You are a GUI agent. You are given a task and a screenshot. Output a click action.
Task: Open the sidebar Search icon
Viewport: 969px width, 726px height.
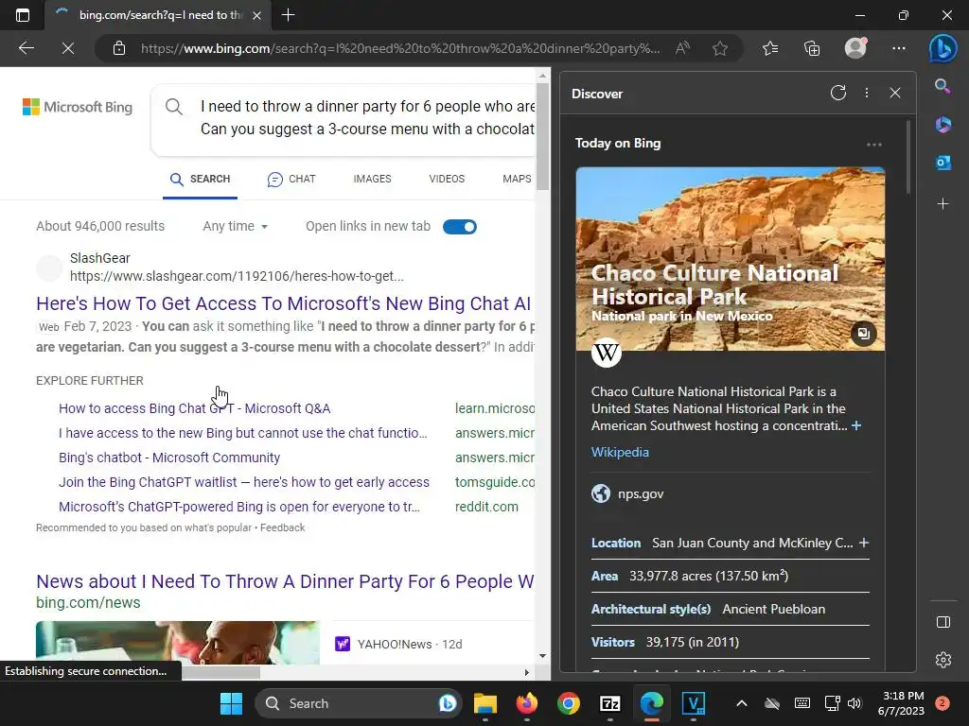pos(943,86)
